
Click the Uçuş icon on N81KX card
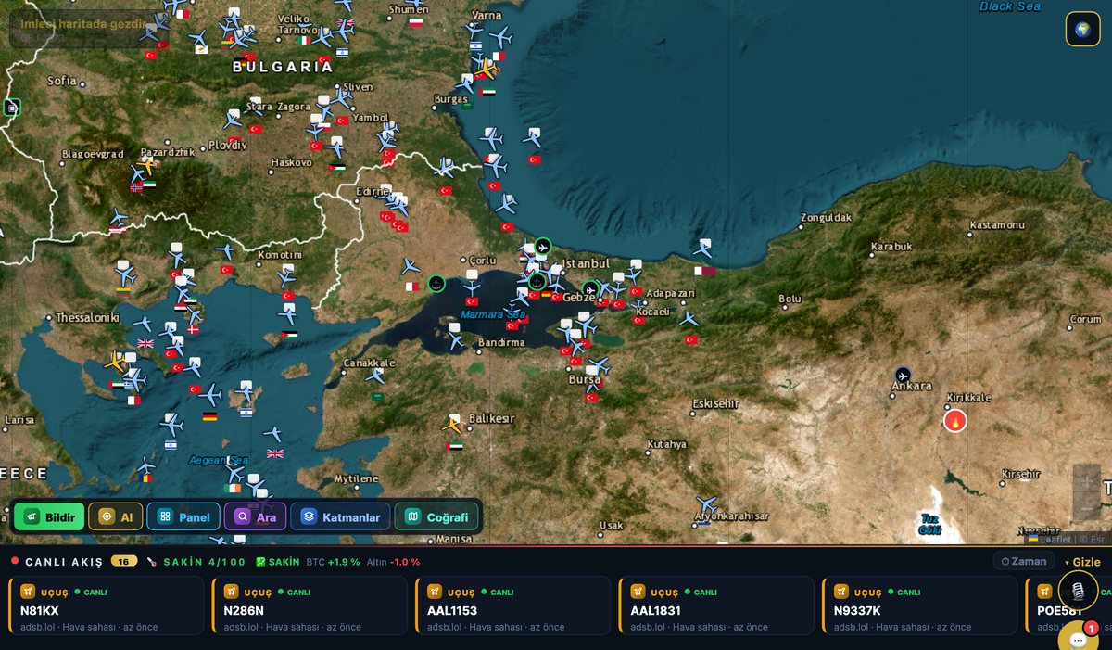pyautogui.click(x=28, y=592)
